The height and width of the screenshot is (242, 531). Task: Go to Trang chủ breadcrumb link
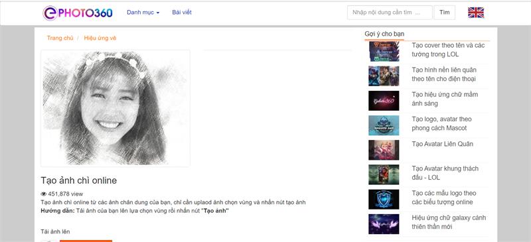pyautogui.click(x=60, y=38)
